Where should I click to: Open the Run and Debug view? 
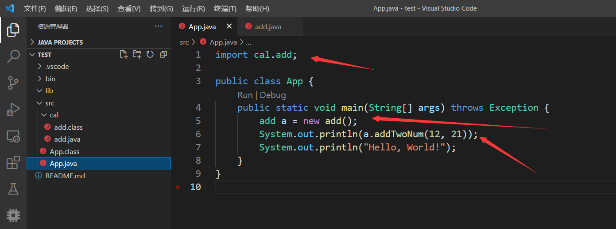coord(13,109)
